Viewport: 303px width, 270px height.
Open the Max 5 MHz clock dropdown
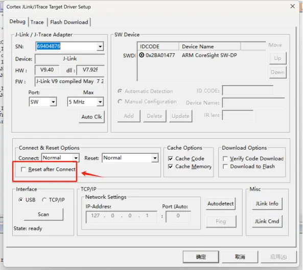point(100,102)
